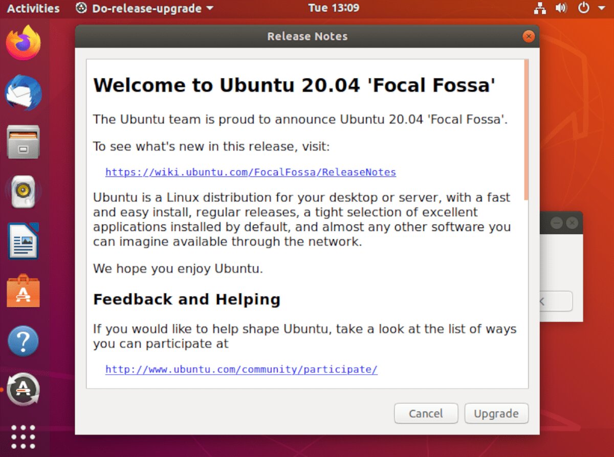
Task: Show the applications grid
Action: [x=23, y=437]
